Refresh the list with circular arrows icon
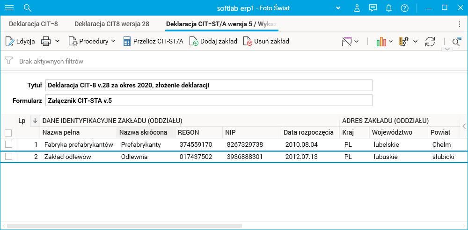This screenshot has height=230, width=468. point(430,42)
